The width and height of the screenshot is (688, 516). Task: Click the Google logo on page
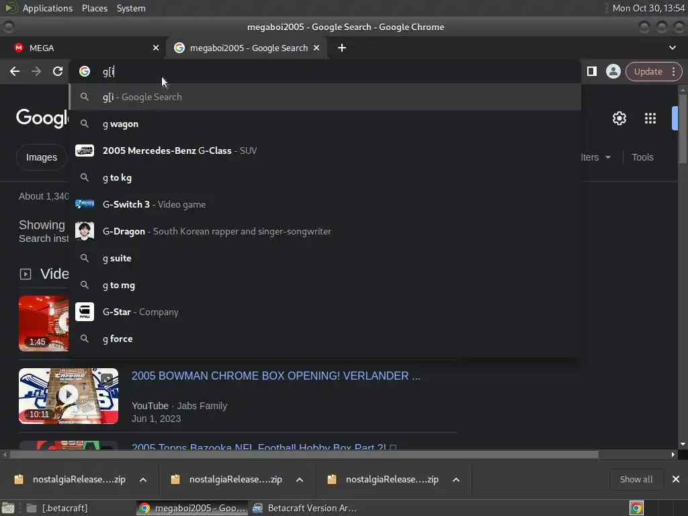pyautogui.click(x=42, y=118)
